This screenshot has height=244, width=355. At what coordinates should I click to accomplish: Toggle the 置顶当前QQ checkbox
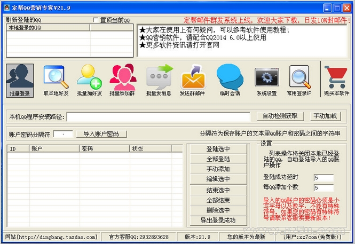96,20
